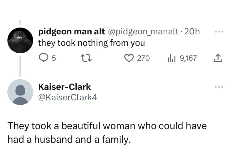
Task: Click Kaiser-Clark's default gray avatar
Action: point(20,92)
